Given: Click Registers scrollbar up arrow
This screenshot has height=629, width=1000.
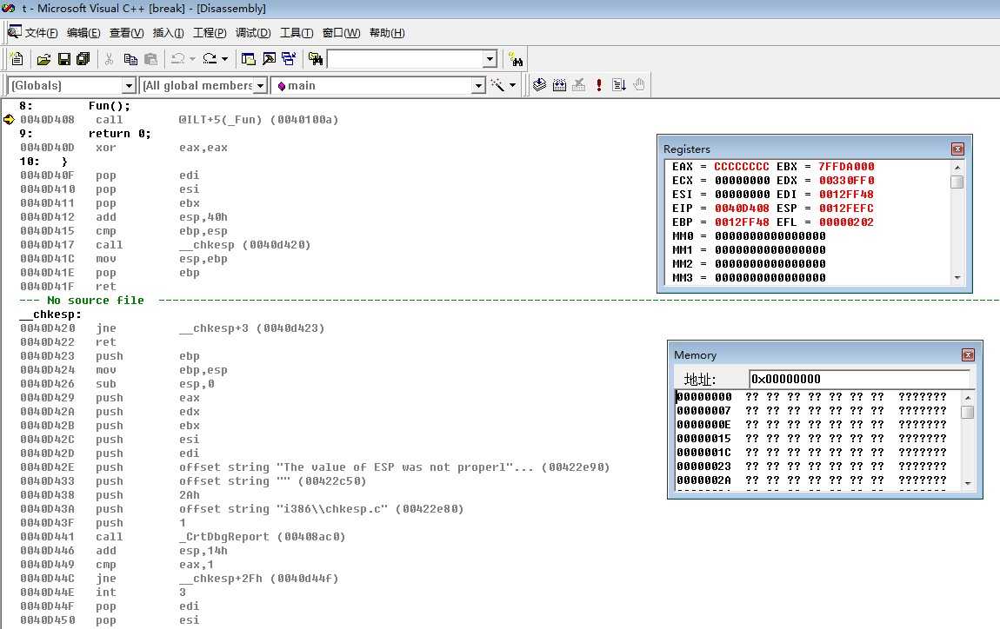Looking at the screenshot, I should point(957,167).
